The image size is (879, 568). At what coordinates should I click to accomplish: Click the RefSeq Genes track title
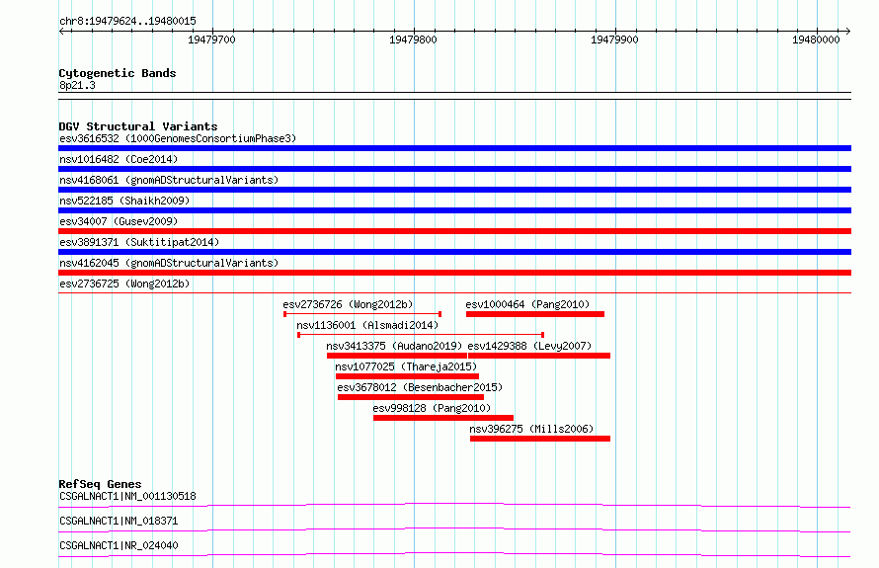pos(100,484)
